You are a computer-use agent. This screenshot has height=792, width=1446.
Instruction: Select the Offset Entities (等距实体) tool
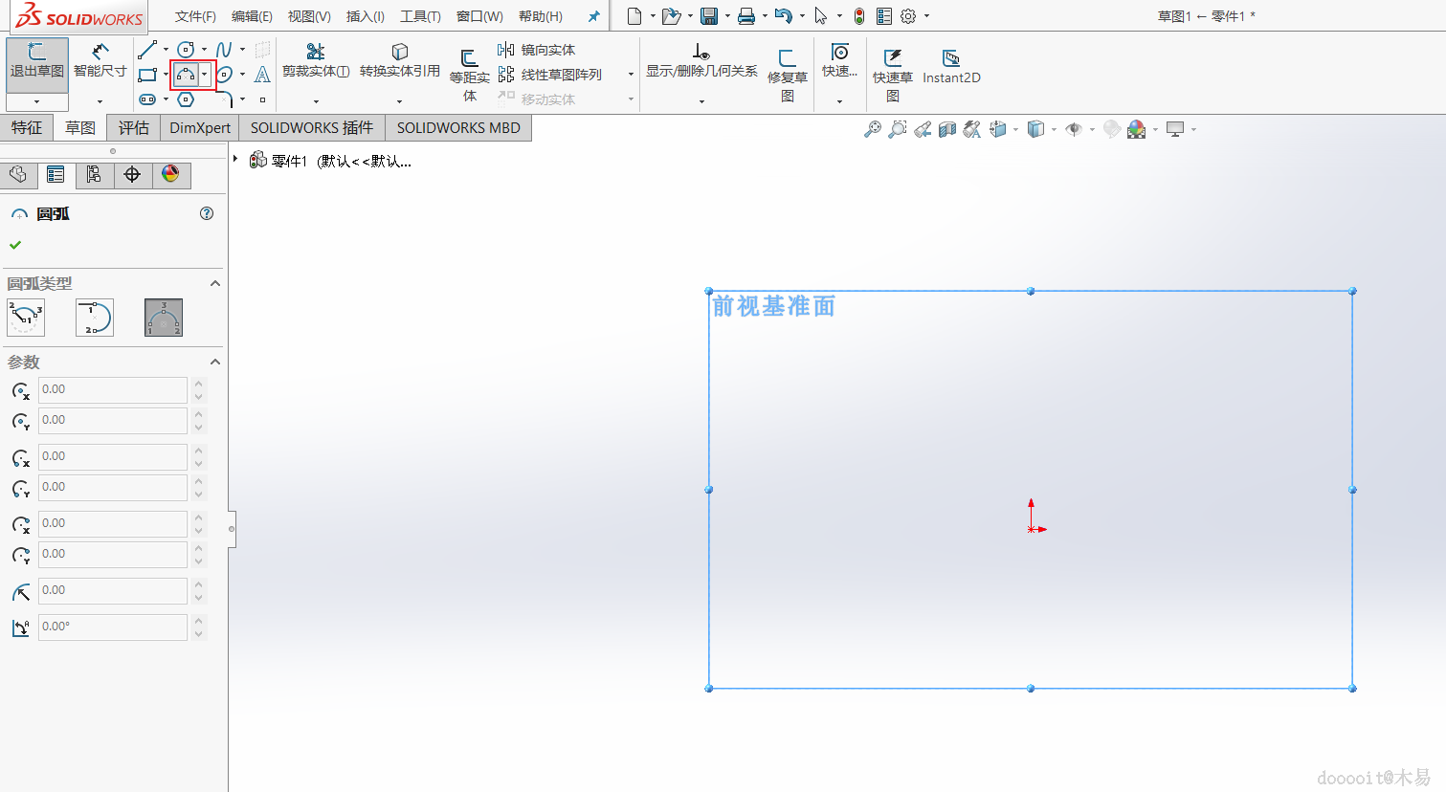(x=469, y=75)
